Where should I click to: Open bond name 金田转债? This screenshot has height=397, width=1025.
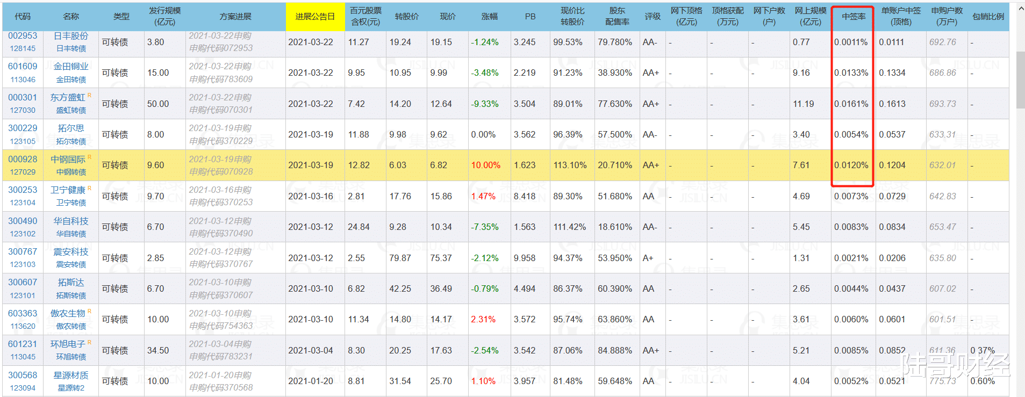pyautogui.click(x=71, y=80)
